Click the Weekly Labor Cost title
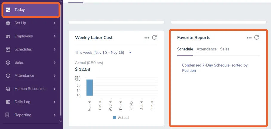 click(x=94, y=38)
